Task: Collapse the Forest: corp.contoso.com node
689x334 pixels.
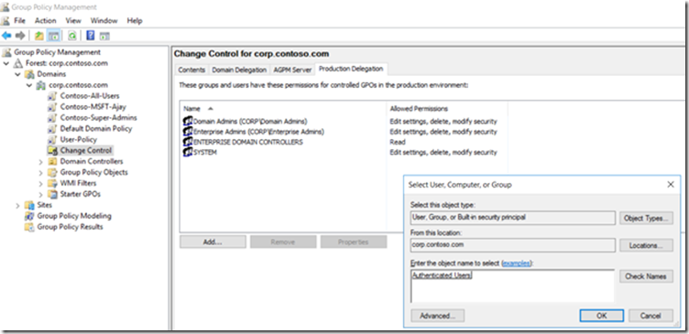Action: point(6,63)
